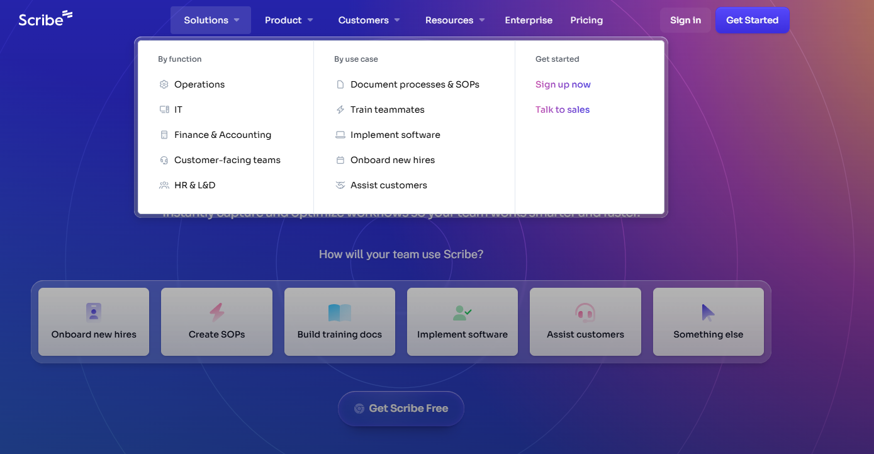Click the By function heading
874x454 pixels.
pyautogui.click(x=180, y=59)
